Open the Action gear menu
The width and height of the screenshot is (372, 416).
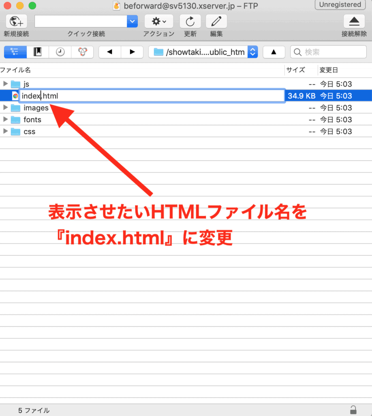tap(159, 21)
